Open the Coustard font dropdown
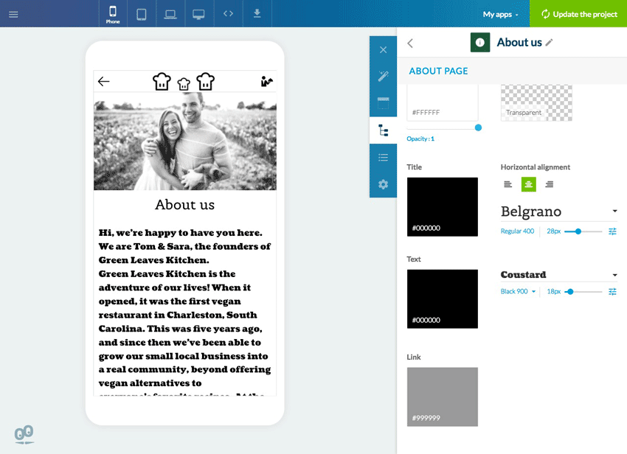Image resolution: width=627 pixels, height=454 pixels. (x=614, y=275)
